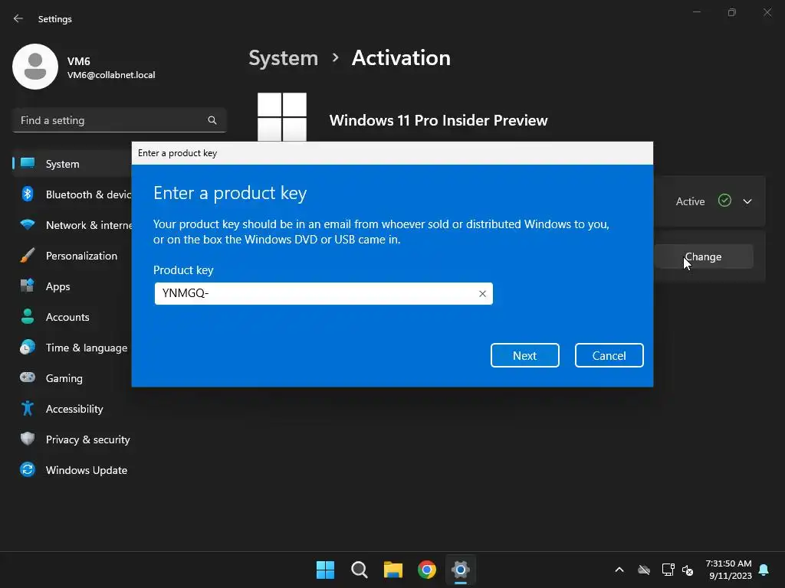Click the taskbar clock and date

(729, 570)
